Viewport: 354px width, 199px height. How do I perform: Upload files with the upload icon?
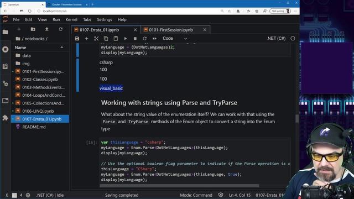[x=46, y=29]
